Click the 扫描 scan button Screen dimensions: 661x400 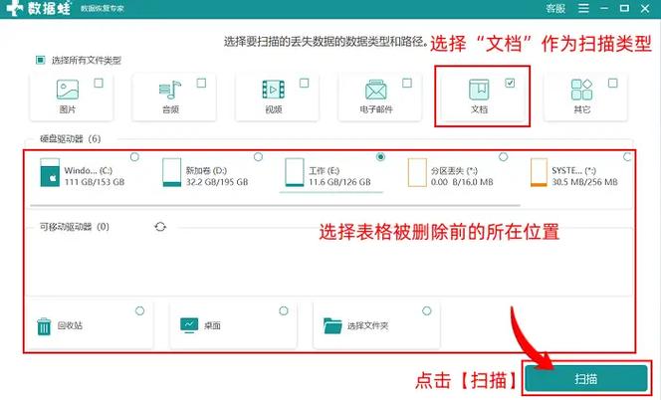(x=586, y=378)
